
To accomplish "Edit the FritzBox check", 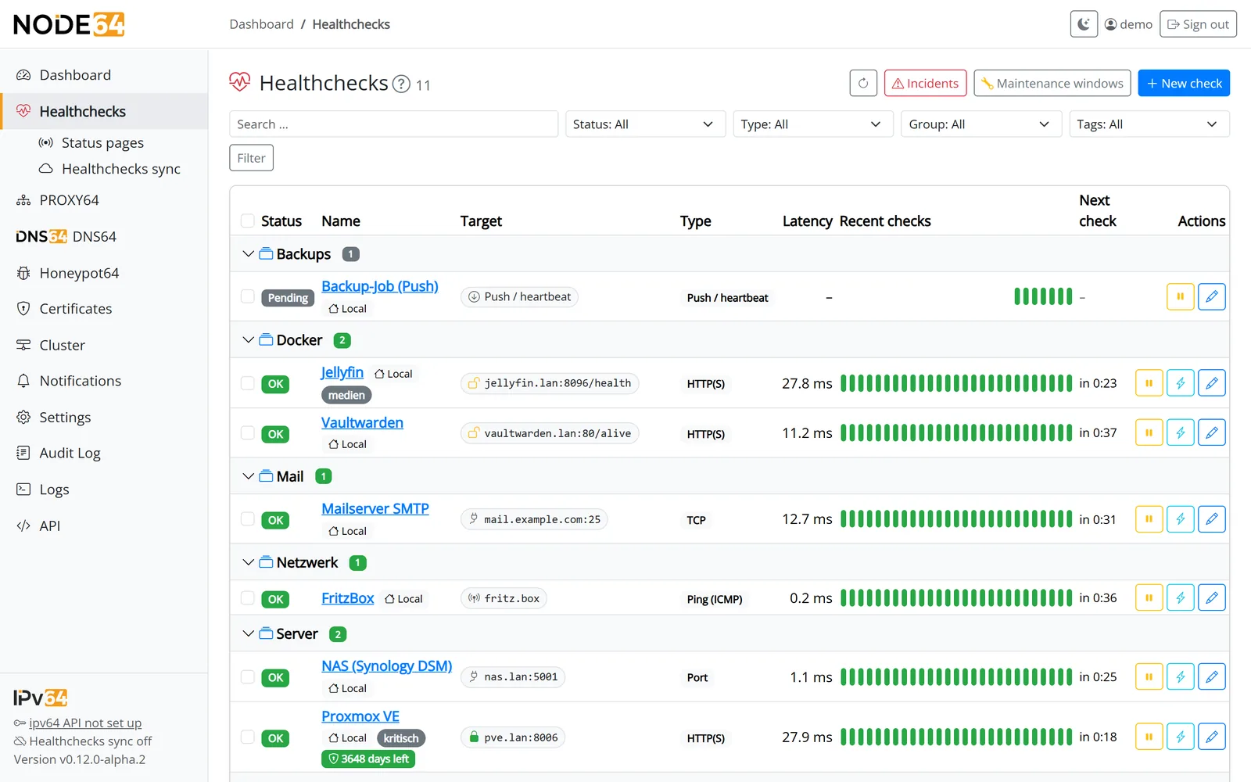I will click(1211, 598).
